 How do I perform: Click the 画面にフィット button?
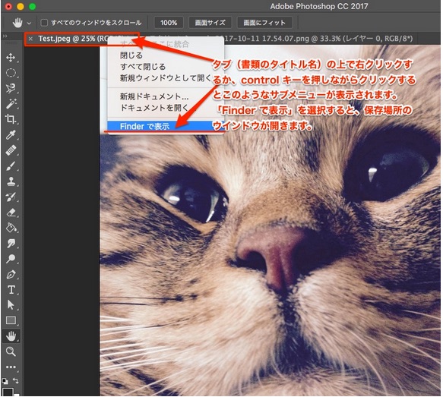[x=264, y=23]
